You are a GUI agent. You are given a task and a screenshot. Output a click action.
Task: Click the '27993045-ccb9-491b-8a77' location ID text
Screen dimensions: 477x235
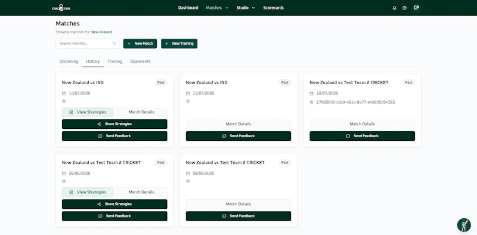355,102
